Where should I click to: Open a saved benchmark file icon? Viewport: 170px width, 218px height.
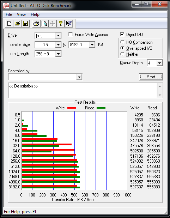17,23
